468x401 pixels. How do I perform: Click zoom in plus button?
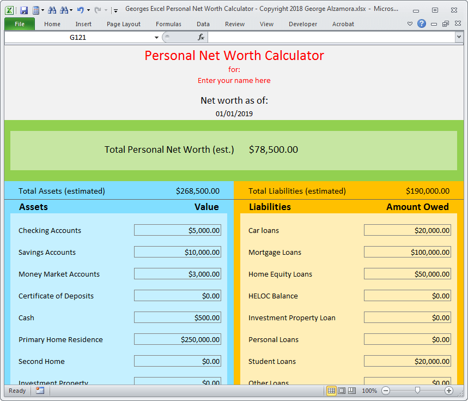click(x=449, y=391)
